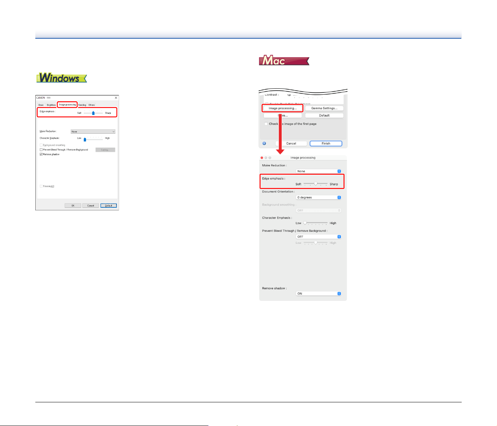Enable Prevent Bleed Through / Remove Background checkbox

coord(41,150)
